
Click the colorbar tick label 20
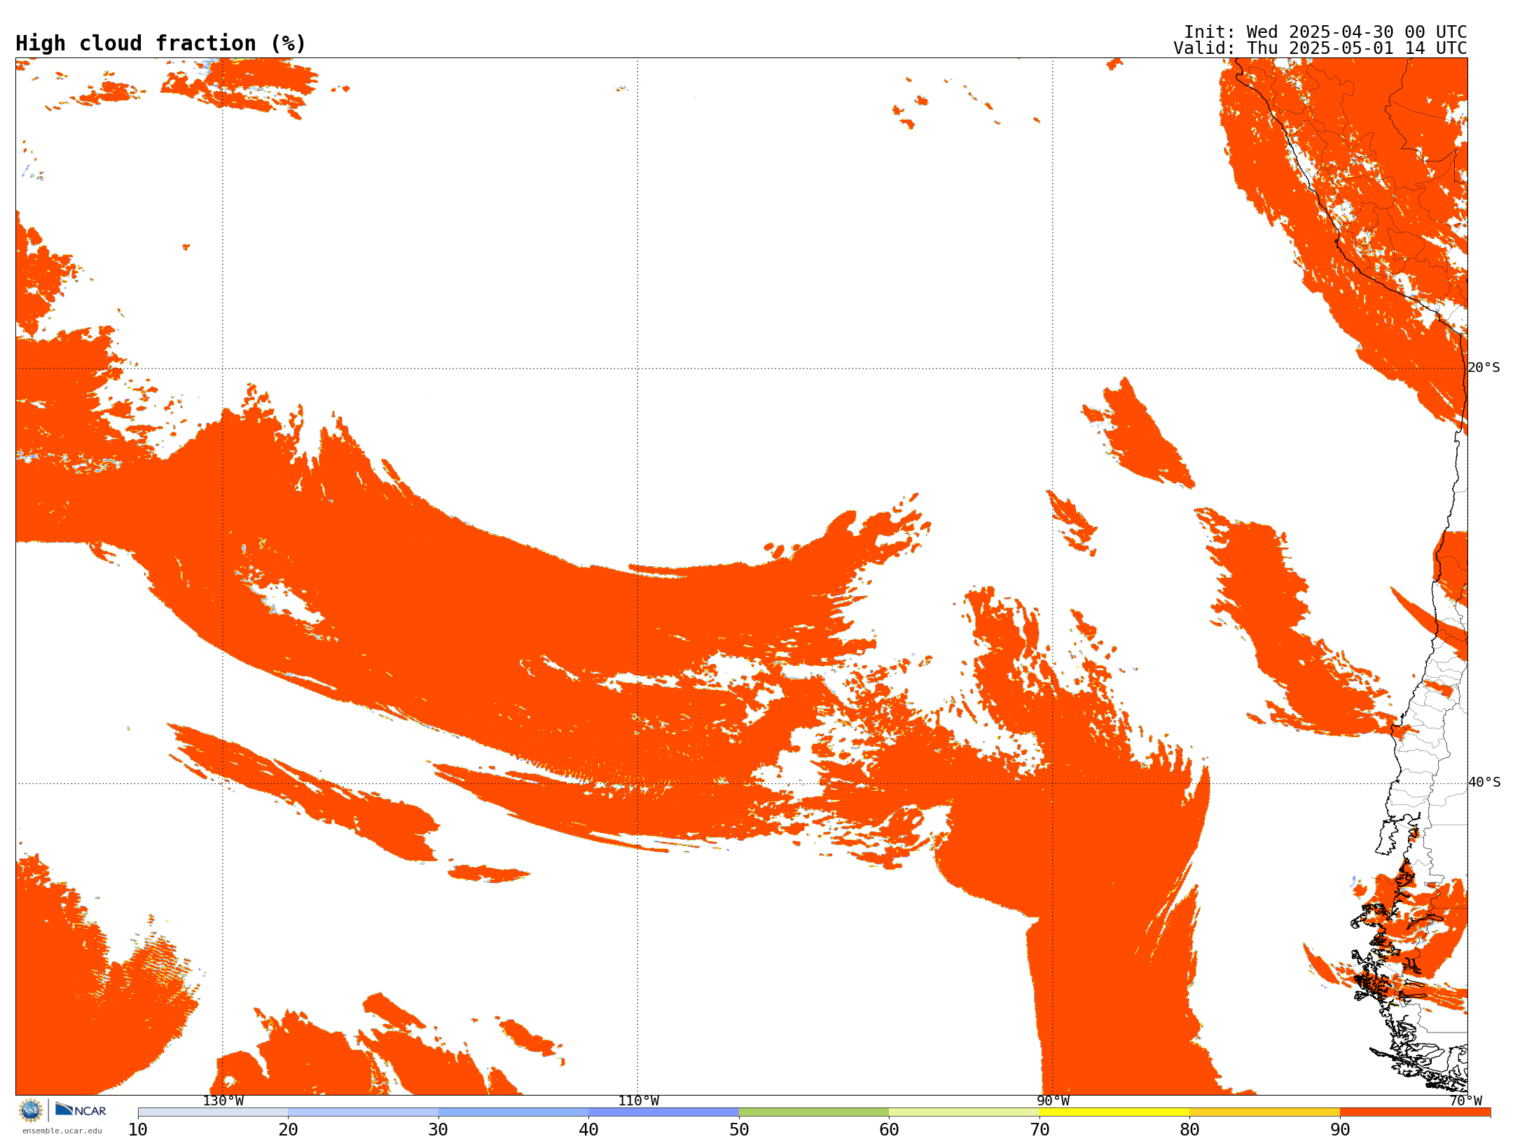pos(288,1130)
